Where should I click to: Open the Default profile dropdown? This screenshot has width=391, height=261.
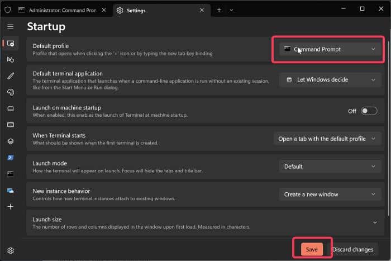click(x=330, y=49)
